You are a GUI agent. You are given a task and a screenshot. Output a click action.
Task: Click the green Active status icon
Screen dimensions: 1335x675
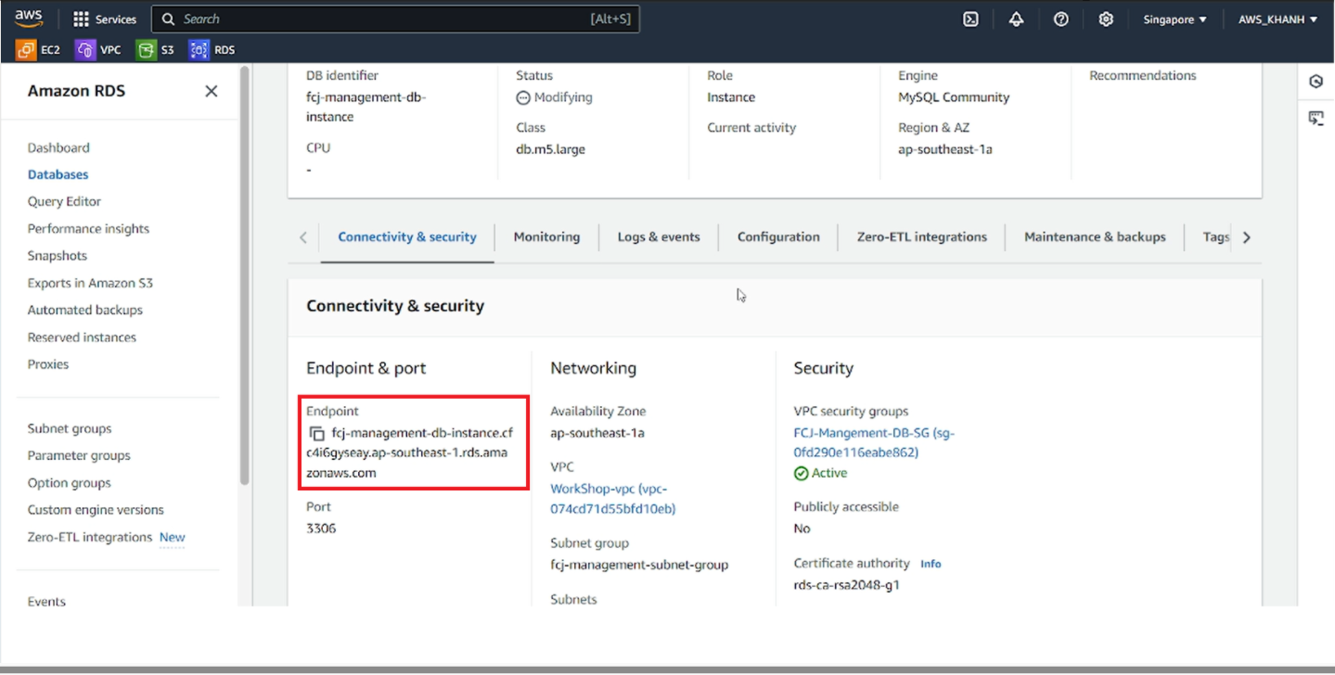click(801, 473)
